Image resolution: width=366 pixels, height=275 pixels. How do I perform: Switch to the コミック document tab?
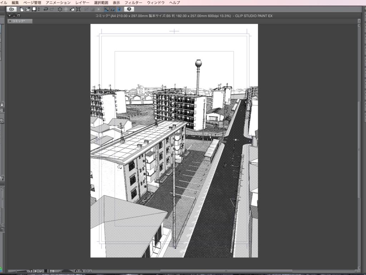[x=20, y=21]
